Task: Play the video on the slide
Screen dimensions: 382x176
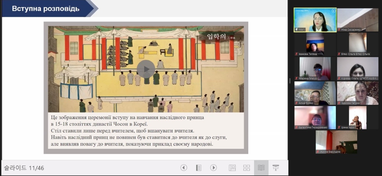Action: (146, 69)
